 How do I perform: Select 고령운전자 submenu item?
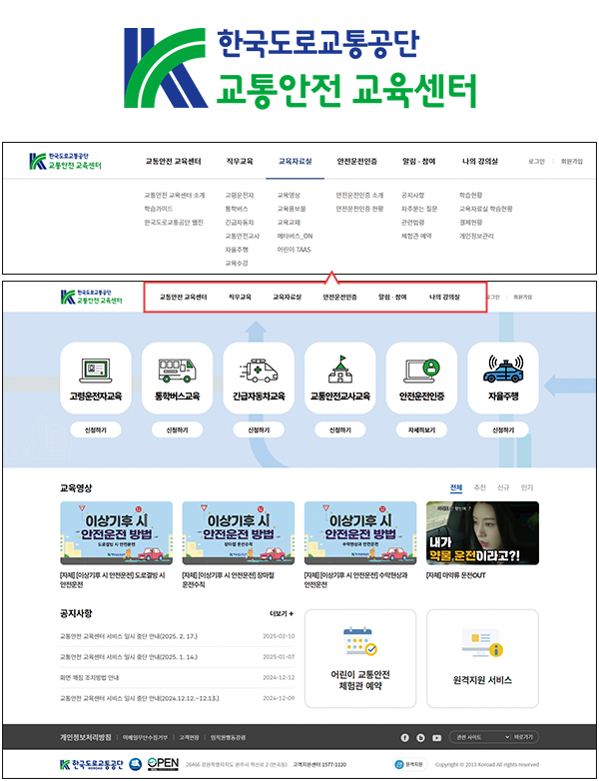coord(239,196)
